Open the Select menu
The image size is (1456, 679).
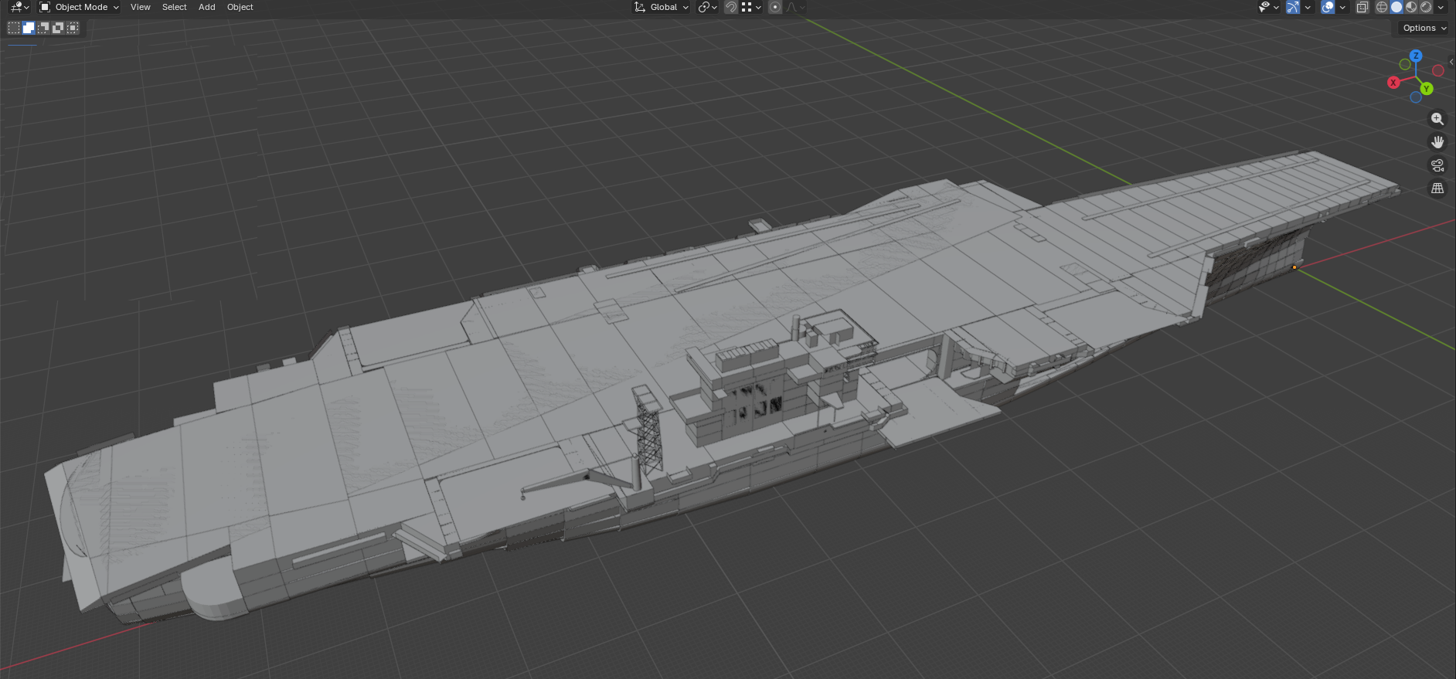(x=175, y=7)
